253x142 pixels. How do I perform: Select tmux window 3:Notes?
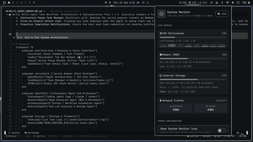click(53, 136)
